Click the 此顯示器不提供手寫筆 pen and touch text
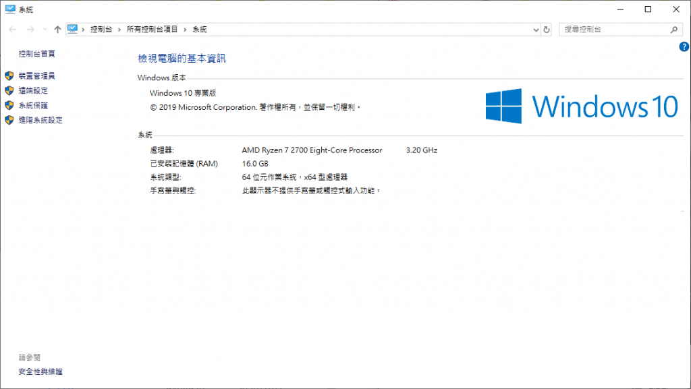The image size is (691, 389). pos(310,191)
